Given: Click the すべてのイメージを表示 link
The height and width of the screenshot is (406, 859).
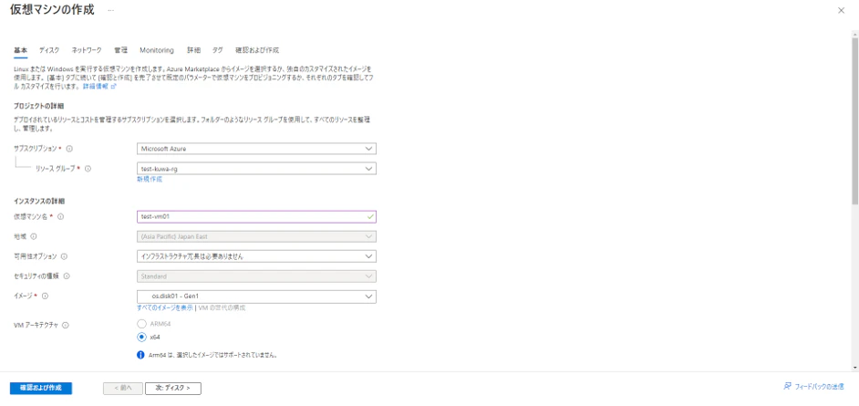Looking at the screenshot, I should (164, 308).
